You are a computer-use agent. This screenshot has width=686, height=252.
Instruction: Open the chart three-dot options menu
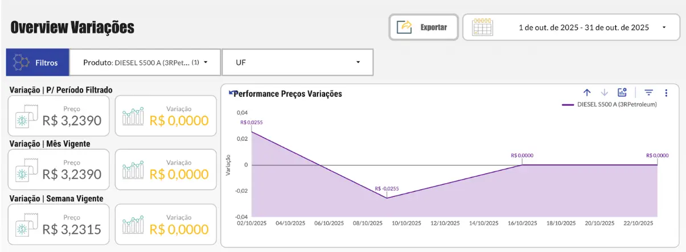click(666, 93)
